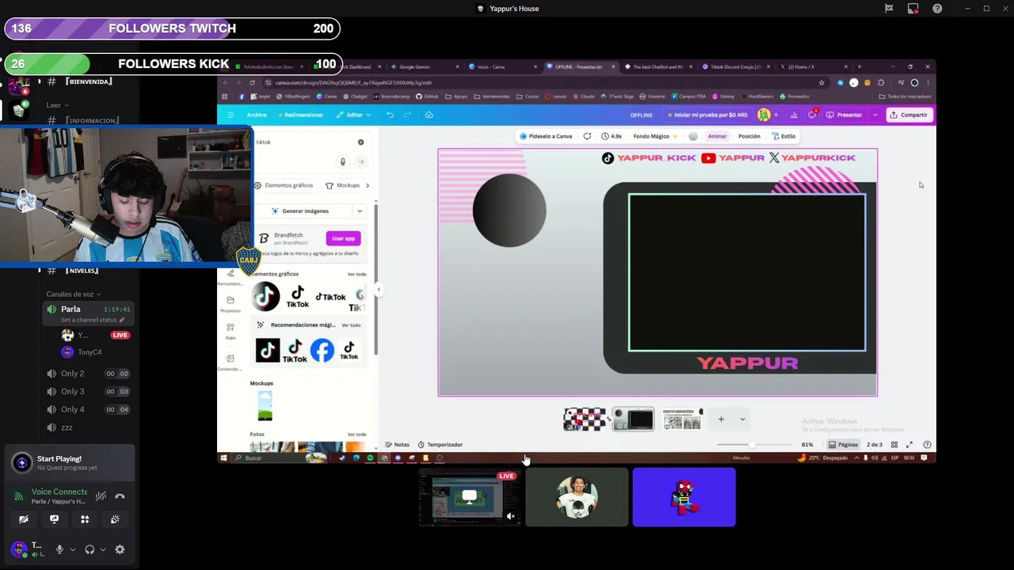Open Canva Redimensionar menu

click(x=300, y=115)
